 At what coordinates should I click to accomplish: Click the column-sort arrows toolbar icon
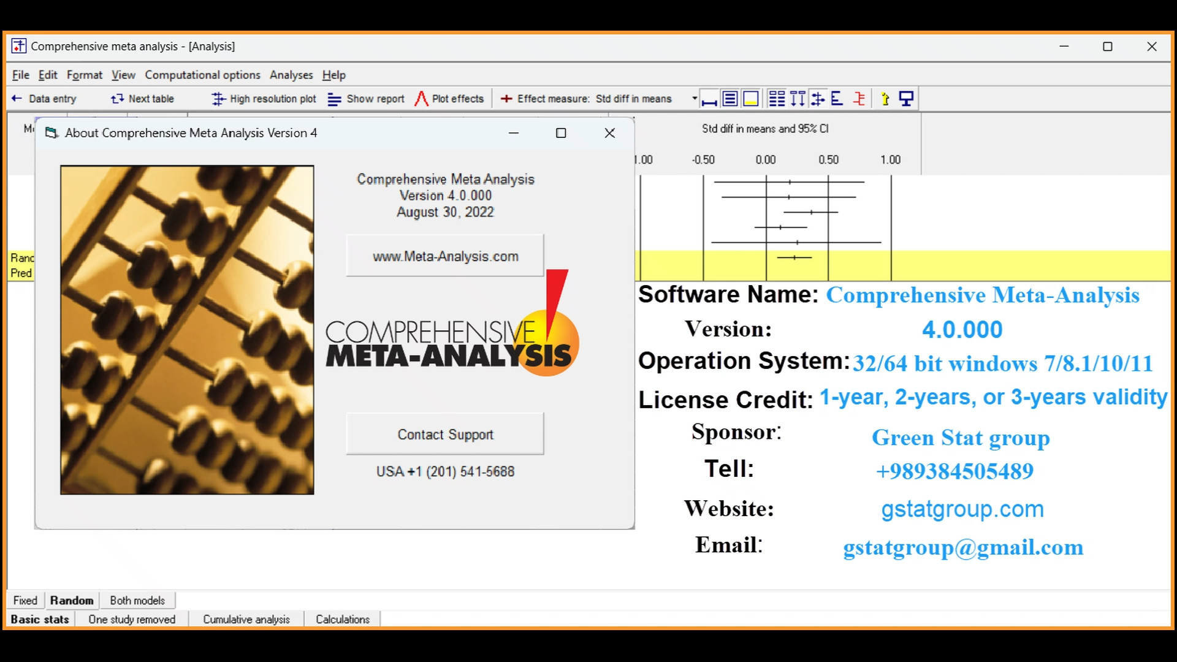[x=798, y=99]
